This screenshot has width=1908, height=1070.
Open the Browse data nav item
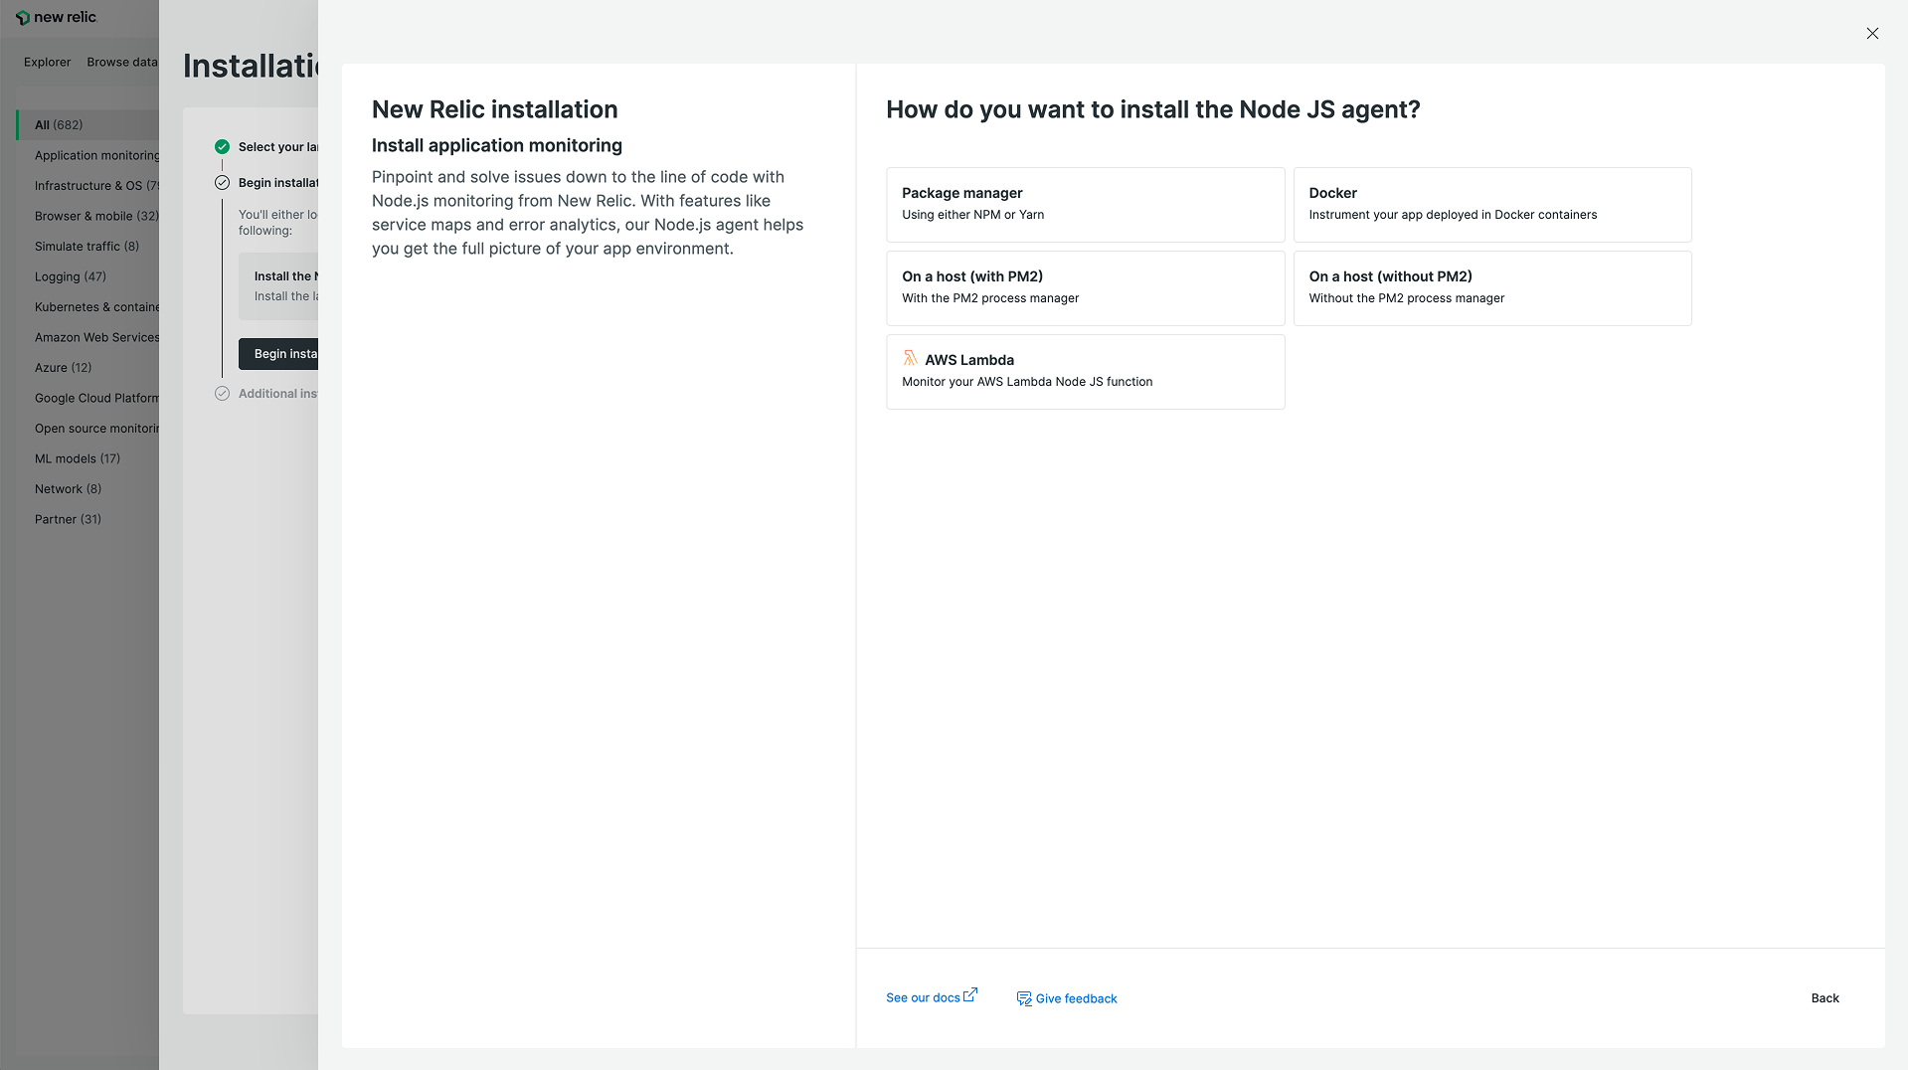(x=121, y=62)
